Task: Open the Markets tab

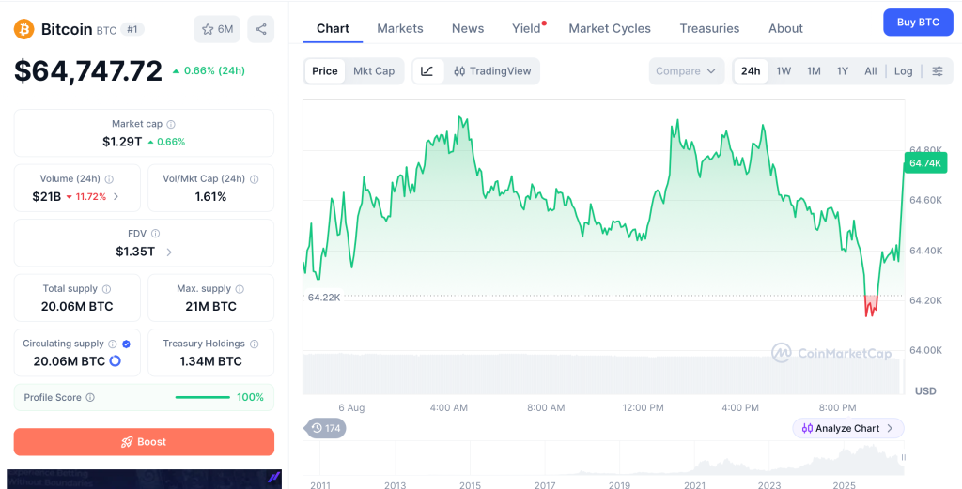Action: coord(400,28)
